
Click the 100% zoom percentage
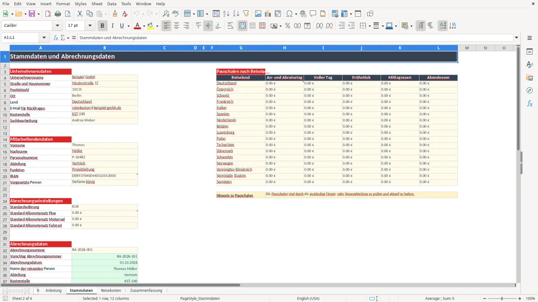(x=530, y=298)
